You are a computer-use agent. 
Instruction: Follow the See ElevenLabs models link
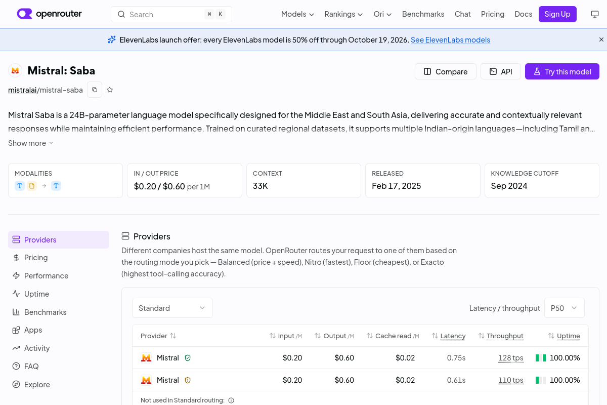pyautogui.click(x=450, y=40)
